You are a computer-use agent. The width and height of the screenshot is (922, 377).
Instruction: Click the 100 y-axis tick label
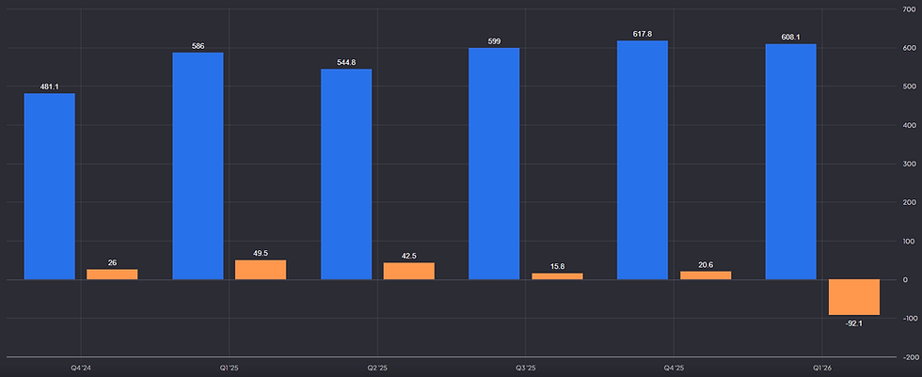click(908, 241)
